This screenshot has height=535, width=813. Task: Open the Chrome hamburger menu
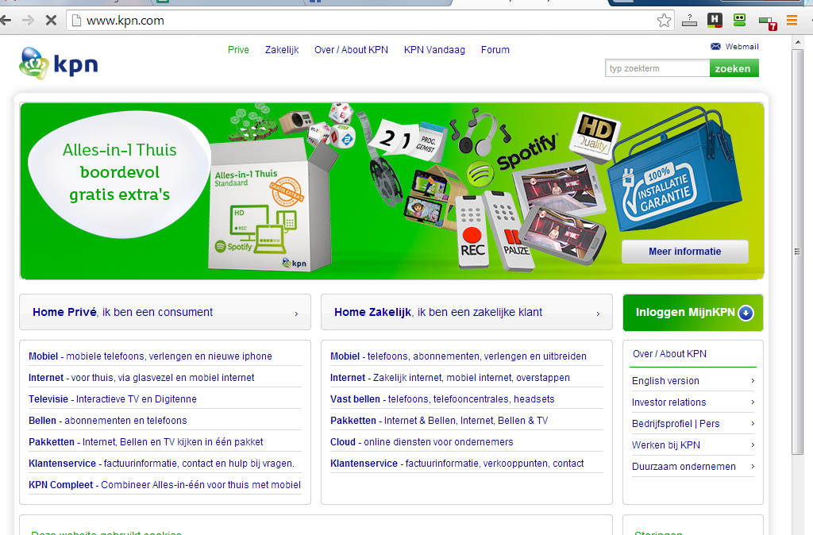(x=792, y=21)
